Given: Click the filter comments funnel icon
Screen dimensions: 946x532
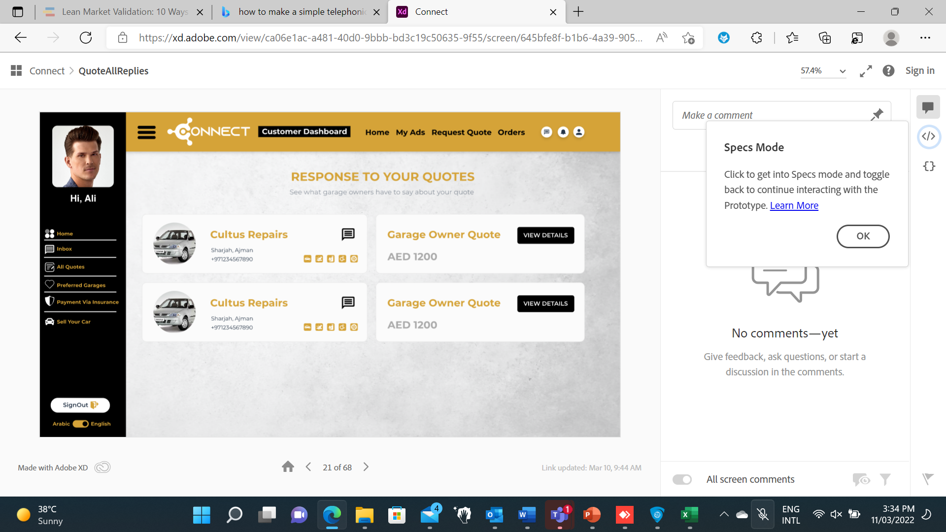Looking at the screenshot, I should [885, 479].
